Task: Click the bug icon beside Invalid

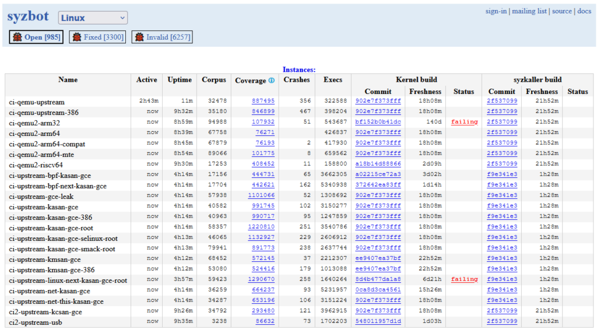Action: 139,37
